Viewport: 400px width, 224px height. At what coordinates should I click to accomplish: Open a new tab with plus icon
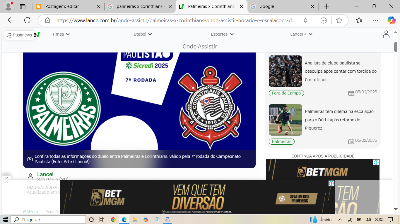tap(327, 6)
